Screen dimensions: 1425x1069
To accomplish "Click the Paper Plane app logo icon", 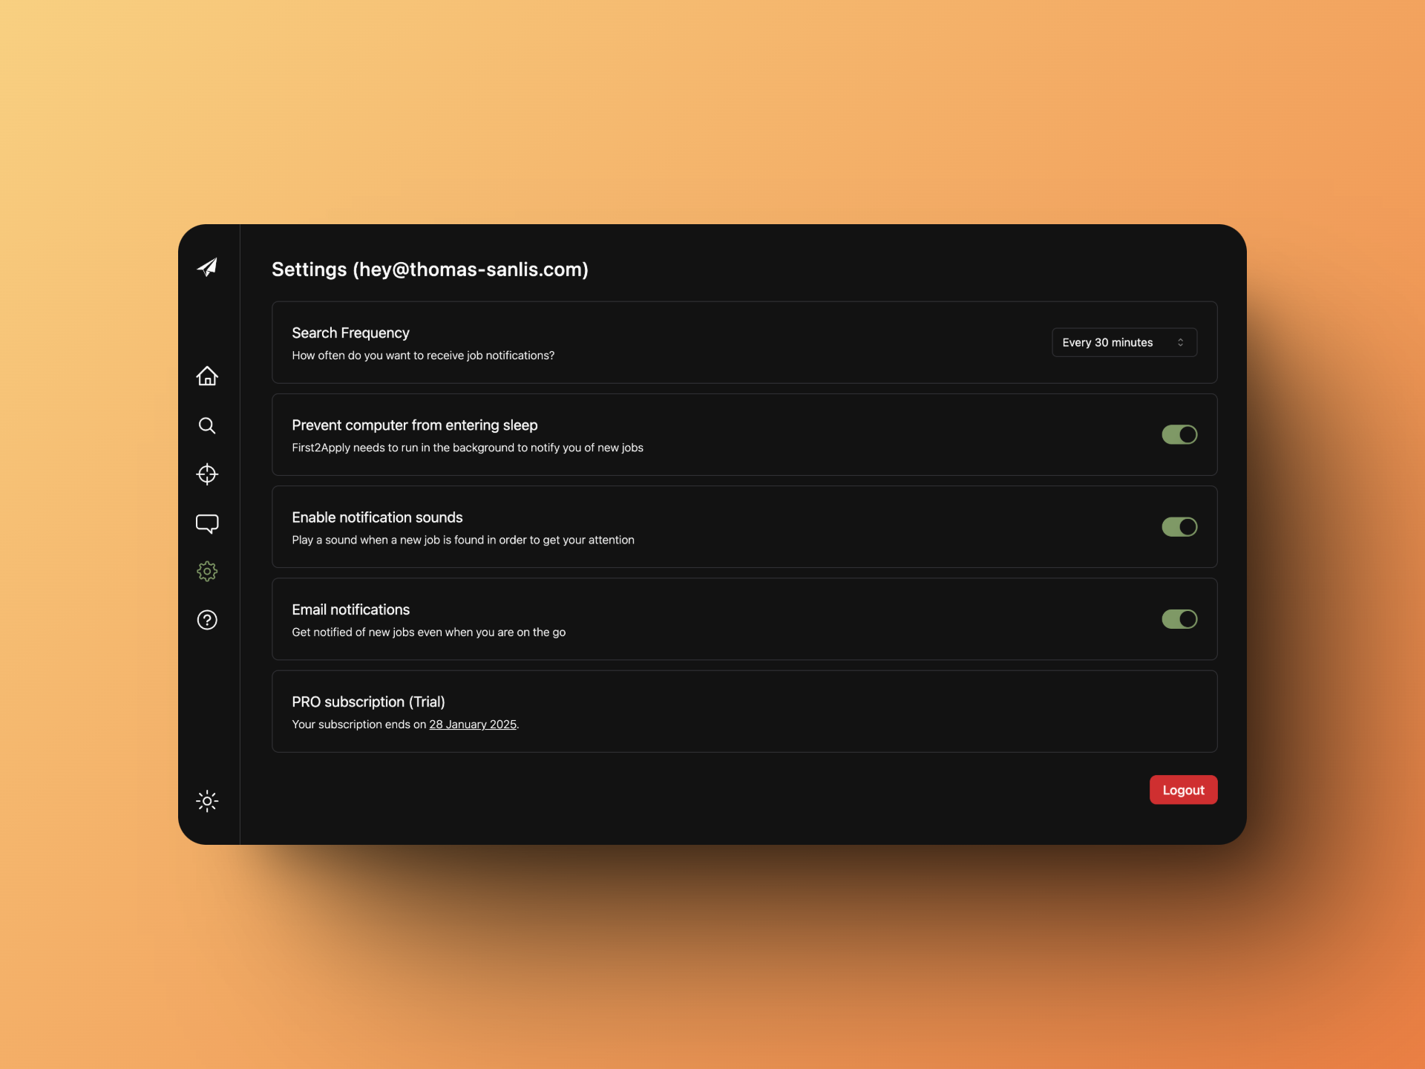I will click(x=208, y=267).
